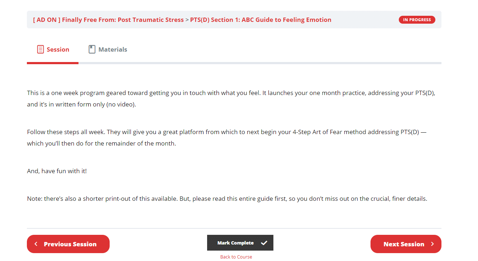Click the checkmark icon on Mark Complete
Viewport: 478px width, 261px height.
coord(264,243)
